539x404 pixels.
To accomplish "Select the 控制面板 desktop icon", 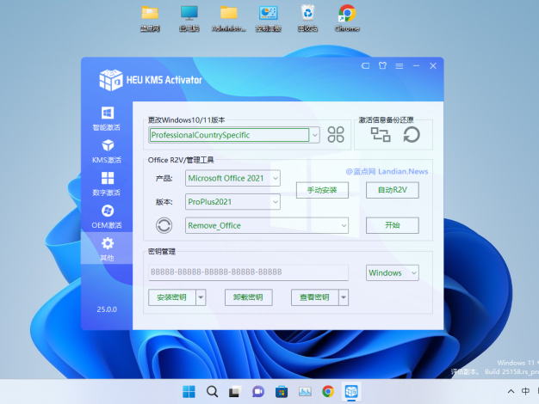I will click(x=268, y=19).
